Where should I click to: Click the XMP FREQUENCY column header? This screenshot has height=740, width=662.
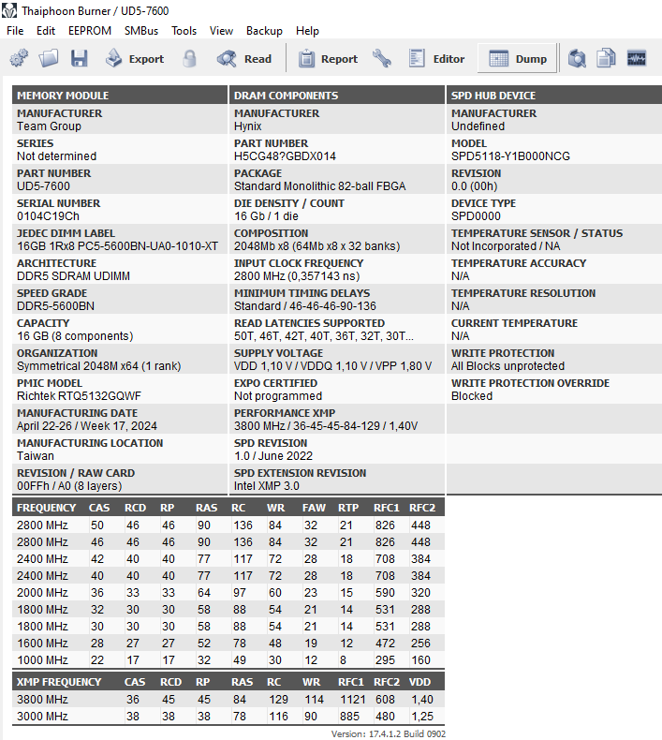(x=59, y=682)
